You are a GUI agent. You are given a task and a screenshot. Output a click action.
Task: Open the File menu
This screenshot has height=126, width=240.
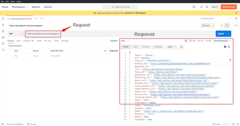pyautogui.click(x=2, y=1)
